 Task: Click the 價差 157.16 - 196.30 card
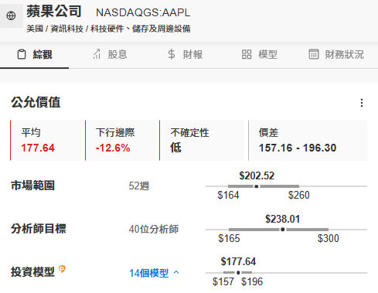[308, 140]
